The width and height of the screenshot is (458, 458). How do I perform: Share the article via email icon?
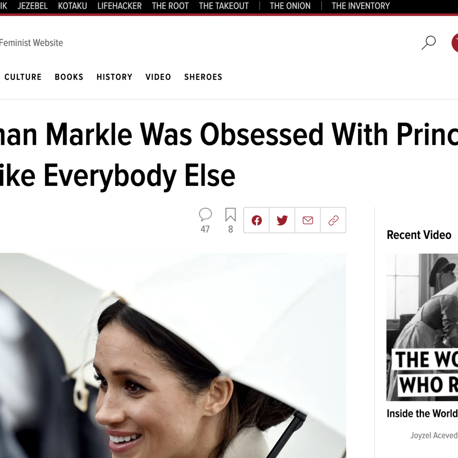(x=308, y=220)
